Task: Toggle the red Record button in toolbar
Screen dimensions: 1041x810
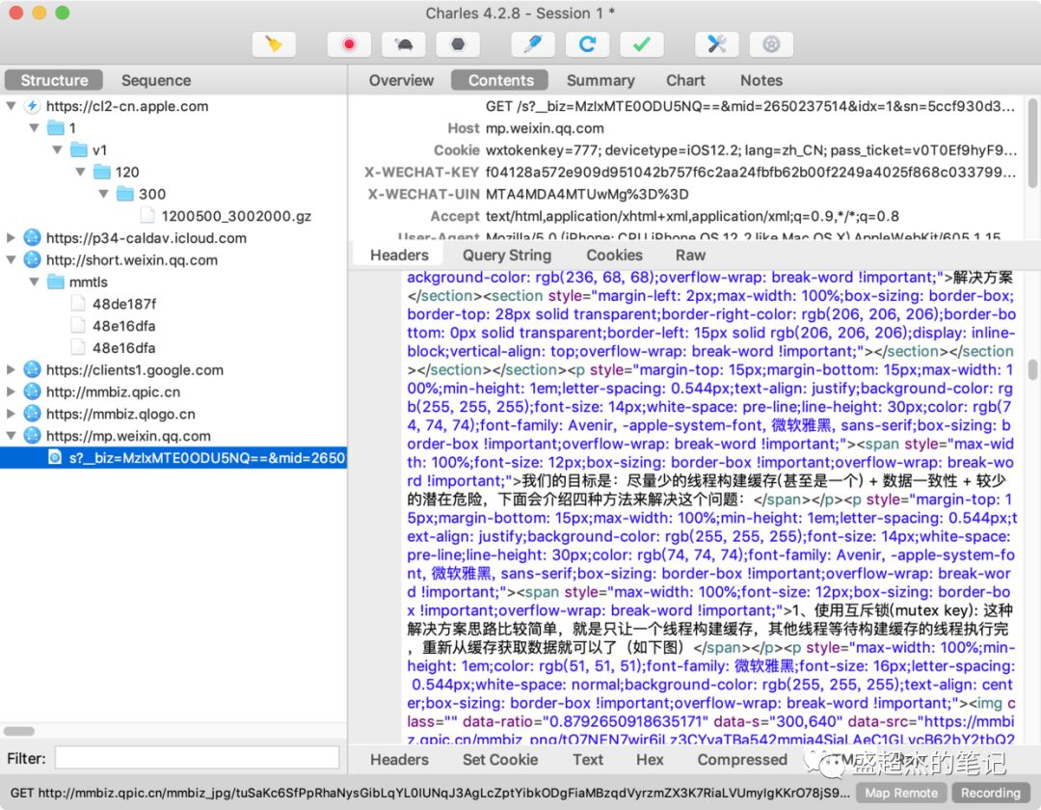Action: (x=349, y=44)
